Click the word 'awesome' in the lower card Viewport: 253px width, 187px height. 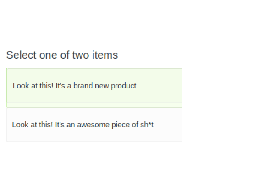[x=93, y=125]
